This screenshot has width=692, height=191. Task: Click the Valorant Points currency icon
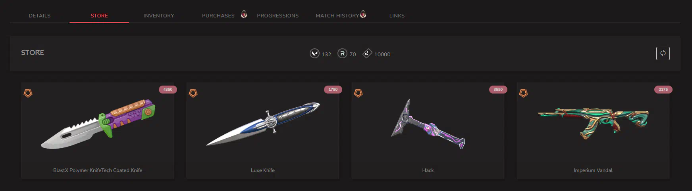coord(314,53)
